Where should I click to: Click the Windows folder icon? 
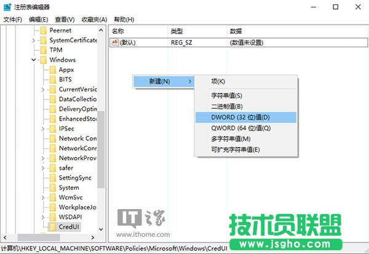(43, 60)
